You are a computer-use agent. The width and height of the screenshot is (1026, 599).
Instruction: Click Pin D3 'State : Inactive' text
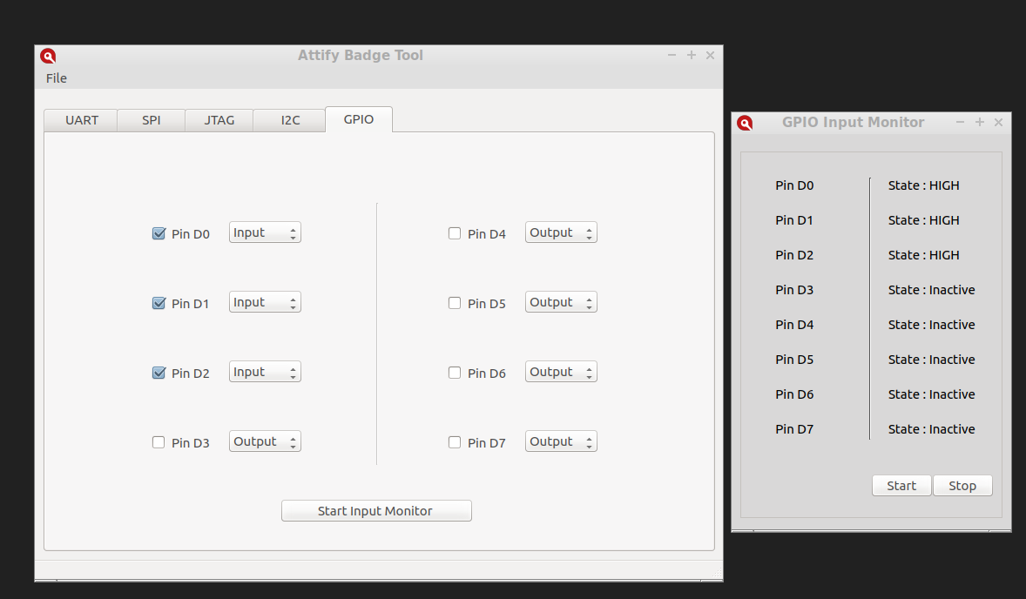(x=931, y=290)
